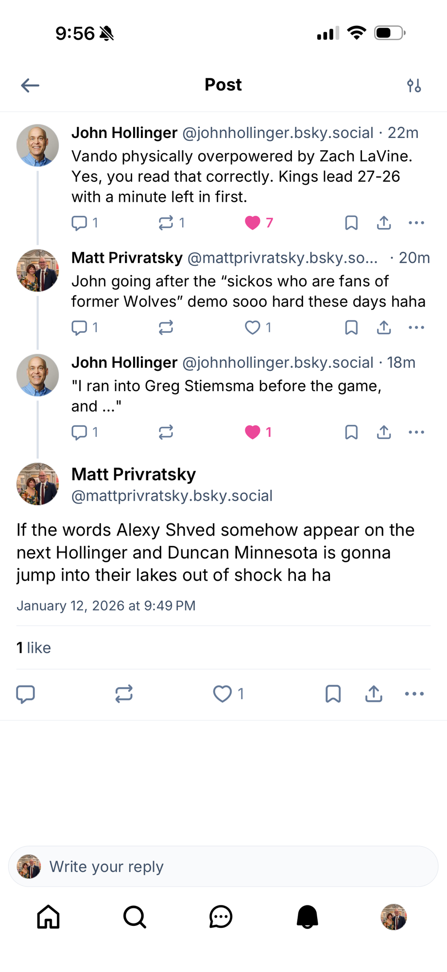Like the "sickos who are fans" post

(253, 328)
